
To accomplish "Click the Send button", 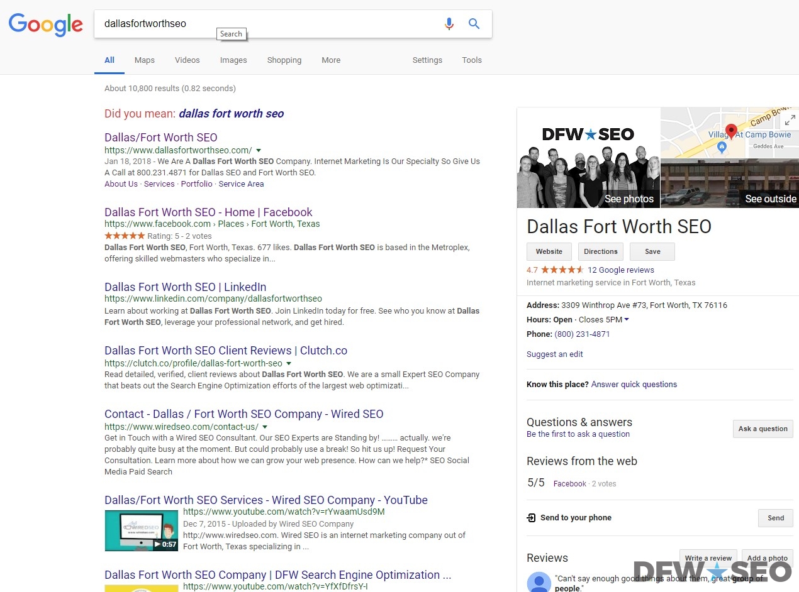I will point(776,518).
